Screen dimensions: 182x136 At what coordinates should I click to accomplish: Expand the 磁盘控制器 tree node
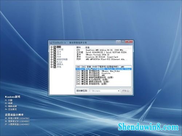[x=52, y=59]
